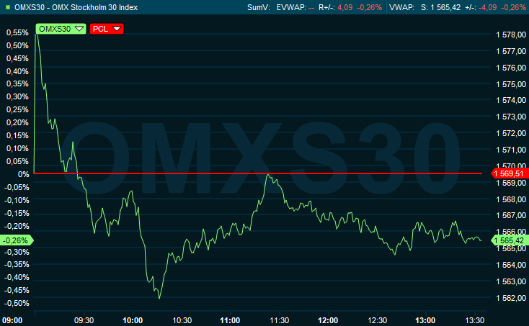
Task: Click the '1 568,00' price axis label
Action: click(511, 199)
